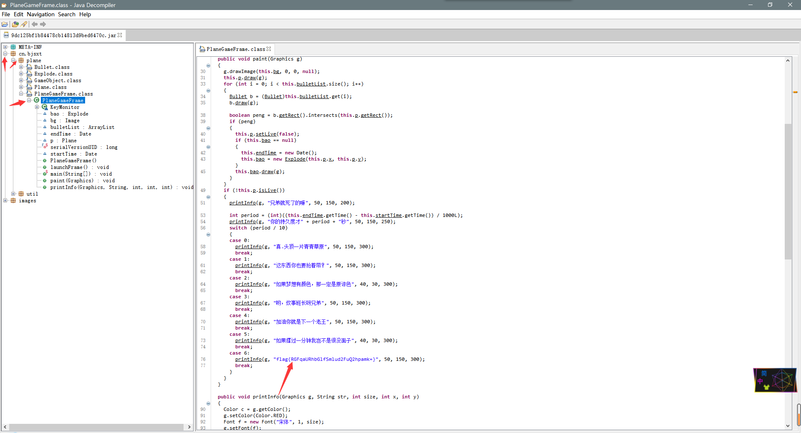This screenshot has height=433, width=801.
Task: Click the cn.bjsxt package icon
Action: tap(13, 54)
